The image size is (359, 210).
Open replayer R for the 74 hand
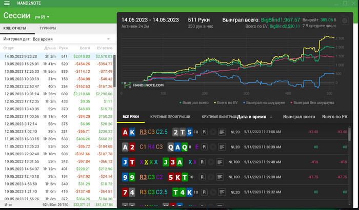tap(204, 192)
